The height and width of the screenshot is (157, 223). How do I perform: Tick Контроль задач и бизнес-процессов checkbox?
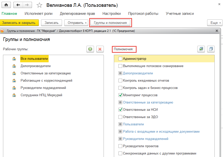coord(120,88)
